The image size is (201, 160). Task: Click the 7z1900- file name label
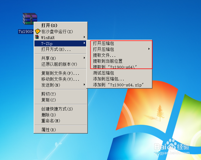26,31
